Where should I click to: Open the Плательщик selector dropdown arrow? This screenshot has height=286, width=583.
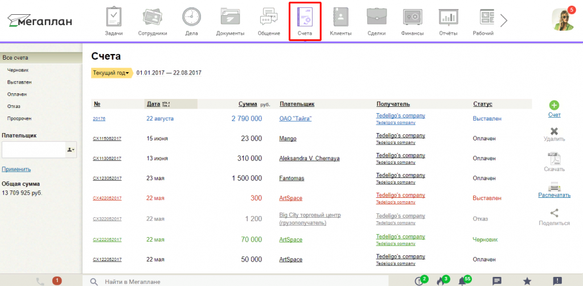pos(71,150)
